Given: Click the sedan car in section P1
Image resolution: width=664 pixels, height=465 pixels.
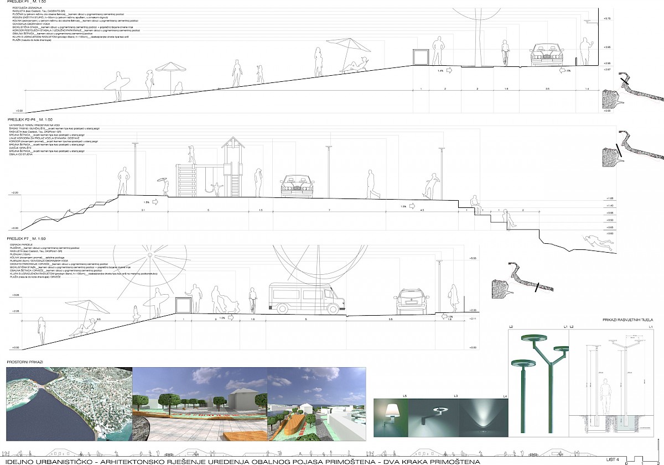Looking at the screenshot, I should [546, 55].
